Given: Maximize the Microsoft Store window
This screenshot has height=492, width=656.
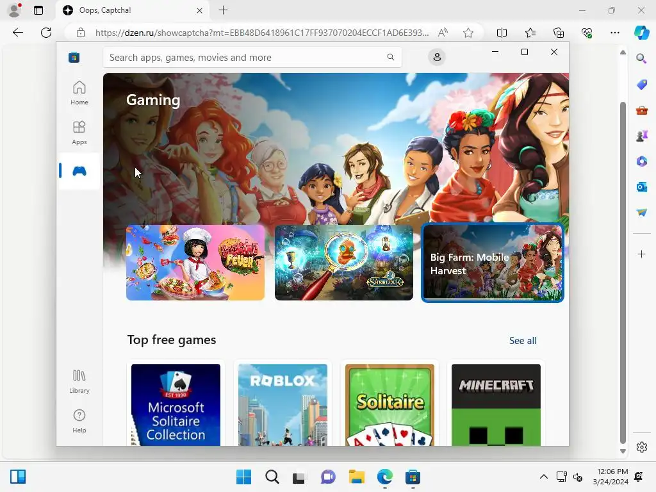Looking at the screenshot, I should point(524,52).
